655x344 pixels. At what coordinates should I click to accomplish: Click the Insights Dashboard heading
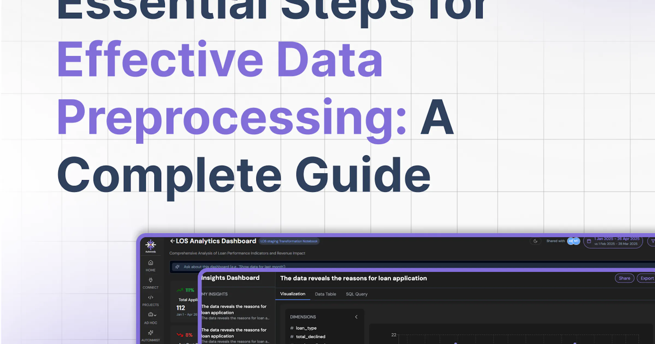click(x=230, y=278)
